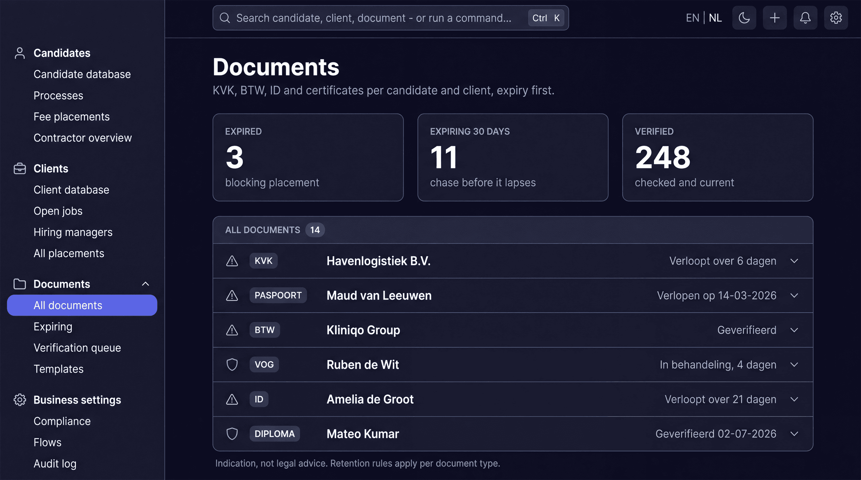The image size is (861, 480).
Task: Click the KVK document type badge
Action: click(x=263, y=261)
